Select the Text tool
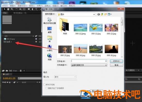The width and height of the screenshot is (142, 102). [x=36, y=9]
